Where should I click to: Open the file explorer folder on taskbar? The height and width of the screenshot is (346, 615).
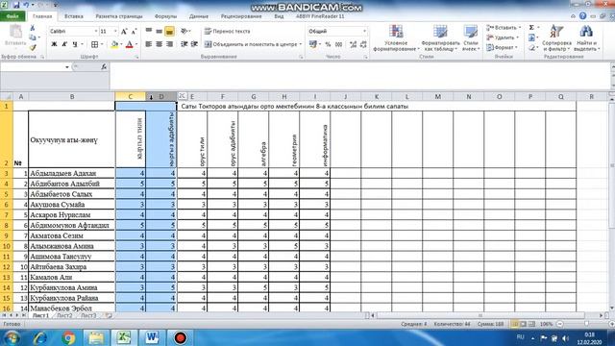96,337
